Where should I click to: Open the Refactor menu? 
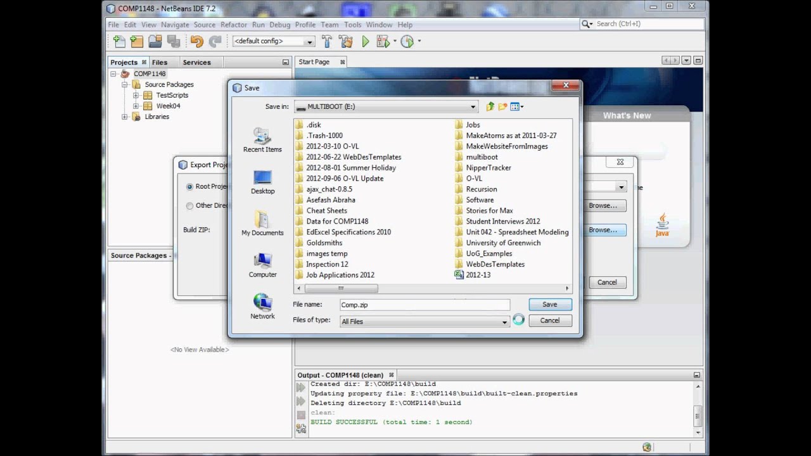[234, 25]
